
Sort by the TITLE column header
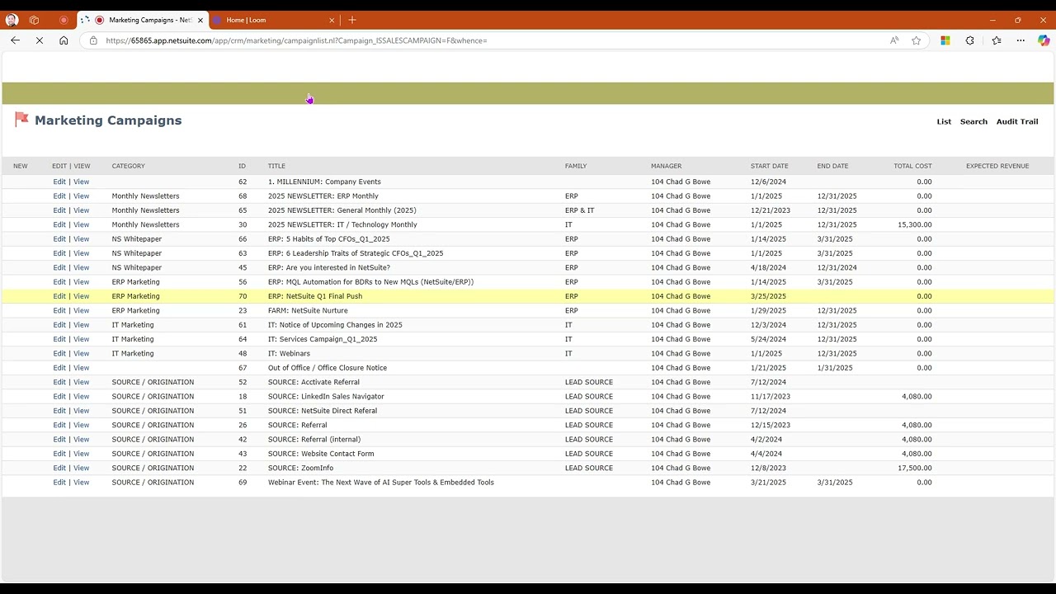point(276,166)
